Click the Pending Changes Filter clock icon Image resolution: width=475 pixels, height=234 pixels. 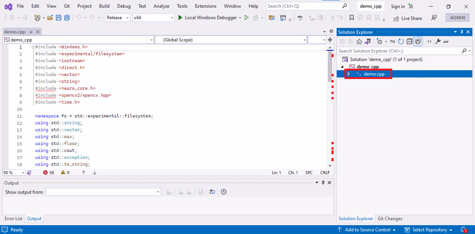379,41
